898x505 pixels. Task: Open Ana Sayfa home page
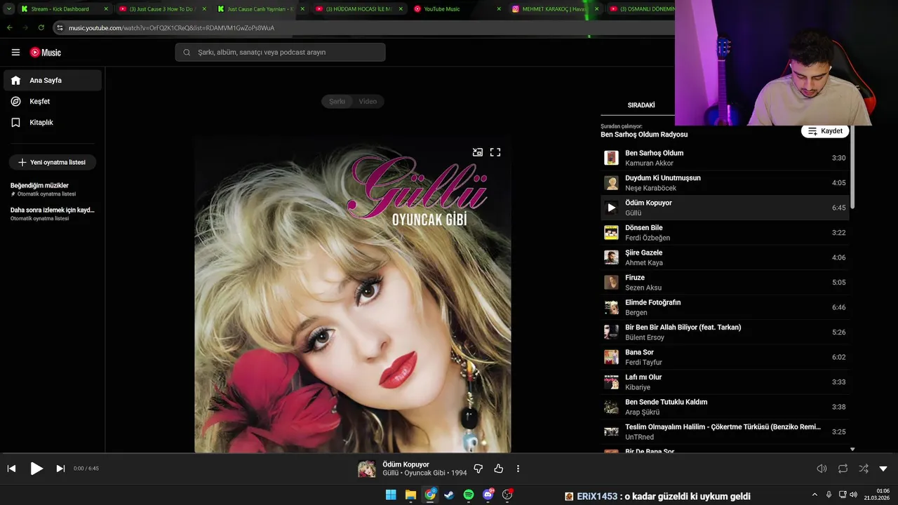click(53, 81)
